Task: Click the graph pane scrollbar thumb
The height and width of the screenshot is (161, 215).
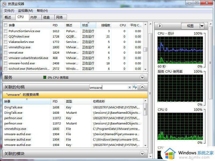Action: point(210,63)
